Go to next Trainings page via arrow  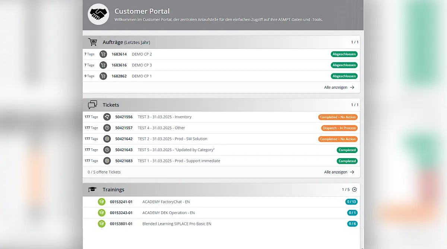354,189
